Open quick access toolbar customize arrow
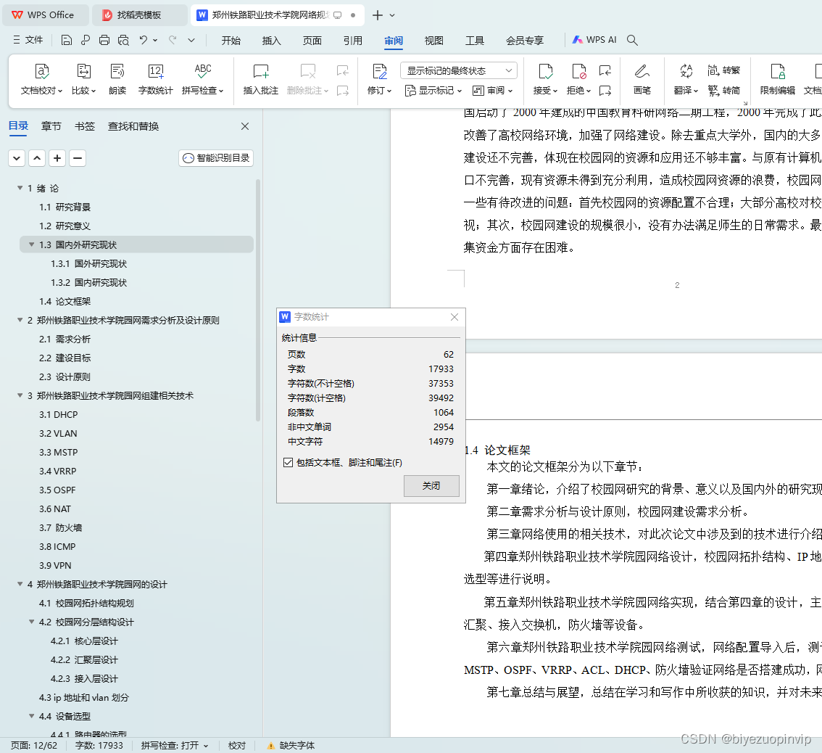822x753 pixels. pyautogui.click(x=191, y=41)
